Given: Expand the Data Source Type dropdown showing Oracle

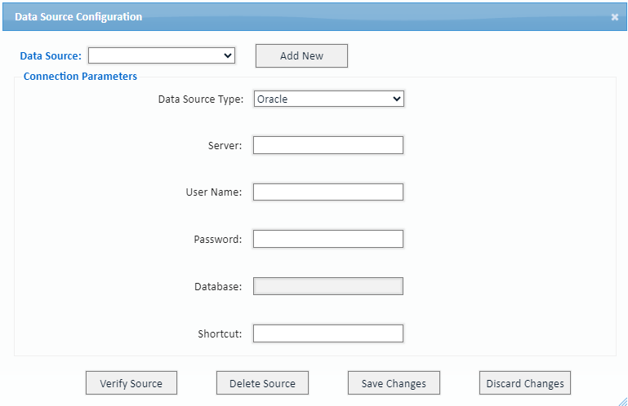Looking at the screenshot, I should pyautogui.click(x=329, y=99).
